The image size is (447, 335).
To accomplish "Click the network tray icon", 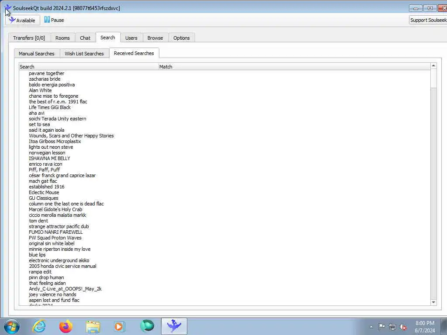I will (x=392, y=327).
